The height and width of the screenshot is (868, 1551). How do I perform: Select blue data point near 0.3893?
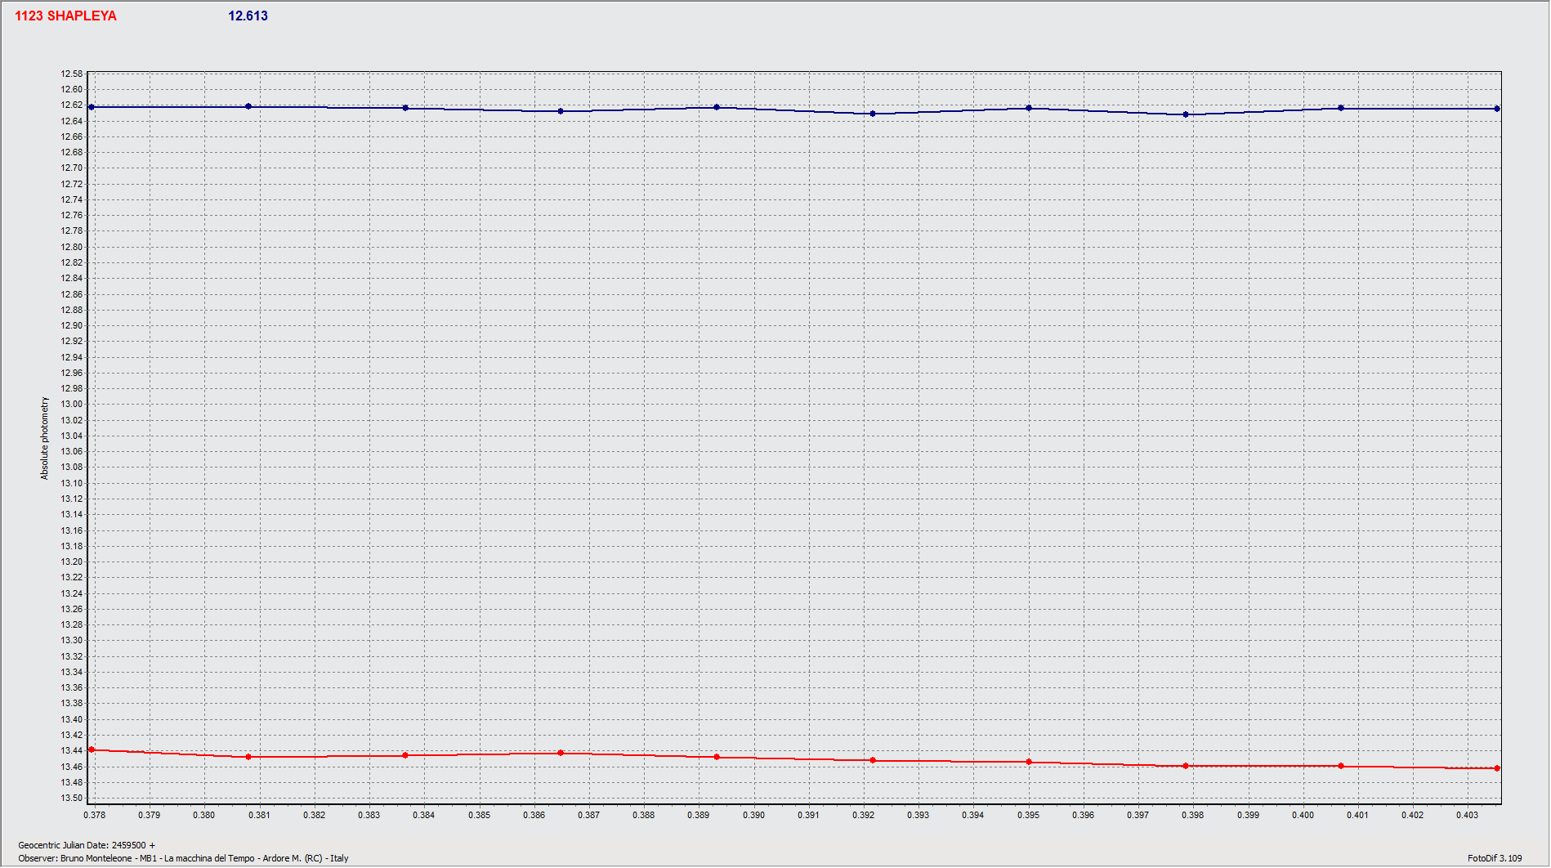(717, 107)
